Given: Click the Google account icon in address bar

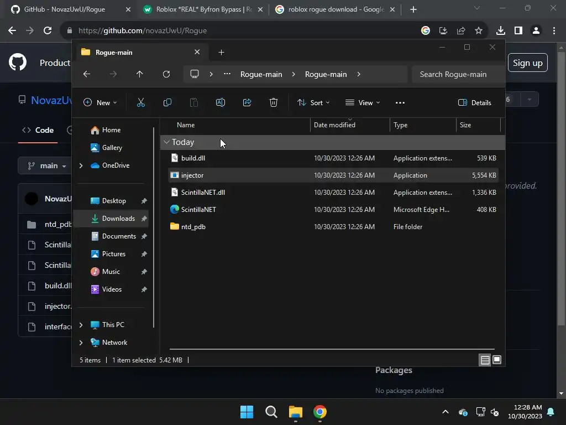Looking at the screenshot, I should coord(426,31).
